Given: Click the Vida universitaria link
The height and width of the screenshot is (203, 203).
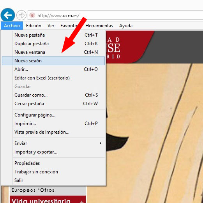Looking at the screenshot, I should pos(41,201).
